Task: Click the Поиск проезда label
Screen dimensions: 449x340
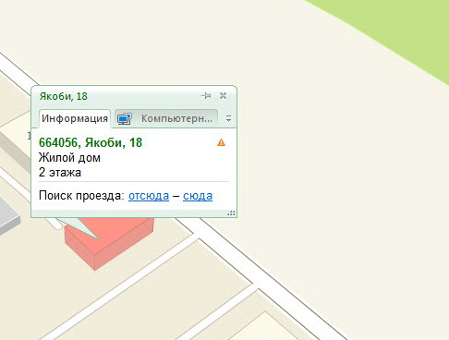Action: (81, 196)
